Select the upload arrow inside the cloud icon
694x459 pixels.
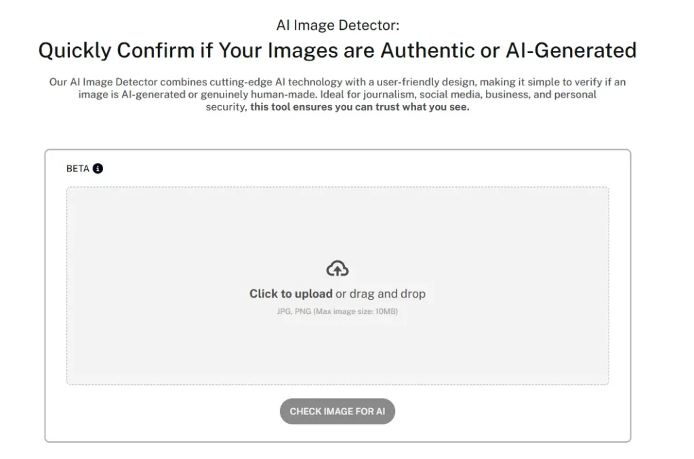(338, 269)
